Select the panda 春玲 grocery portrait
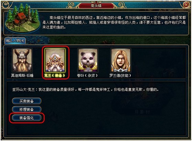 [x=88, y=60]
